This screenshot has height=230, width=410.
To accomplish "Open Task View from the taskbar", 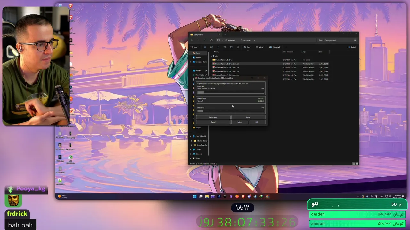I will [x=201, y=196].
